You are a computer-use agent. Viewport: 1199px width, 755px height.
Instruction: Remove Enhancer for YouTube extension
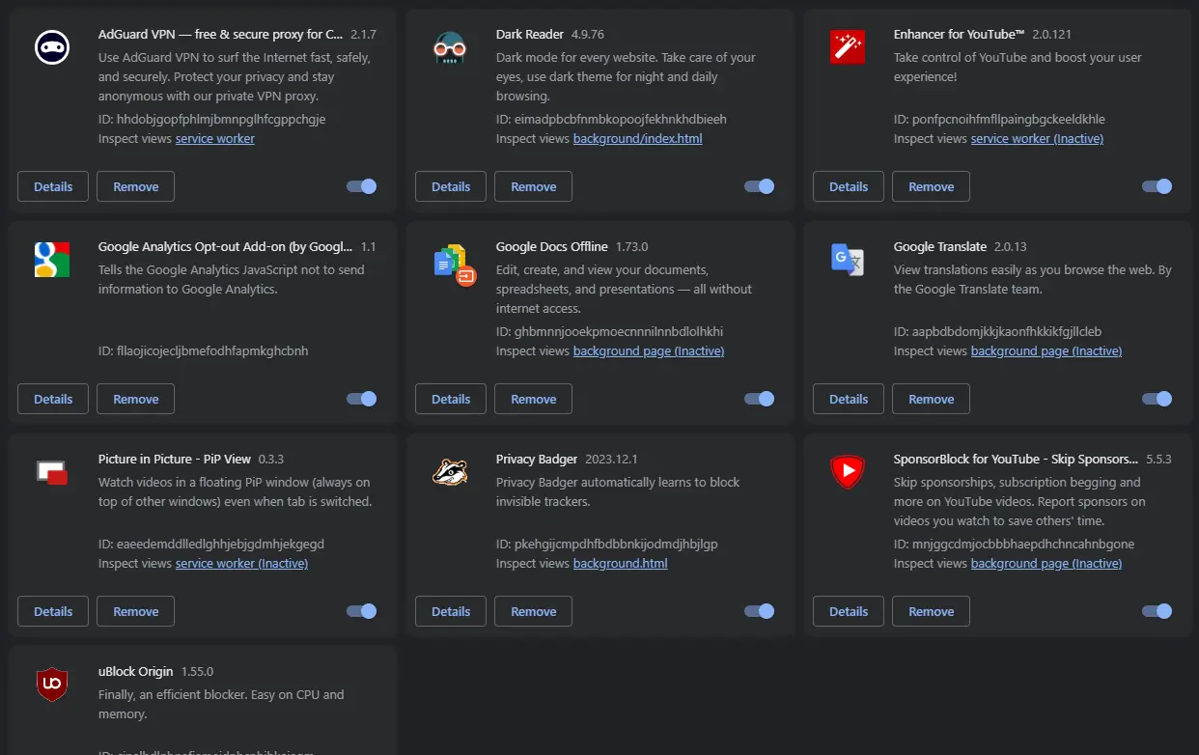(x=931, y=186)
